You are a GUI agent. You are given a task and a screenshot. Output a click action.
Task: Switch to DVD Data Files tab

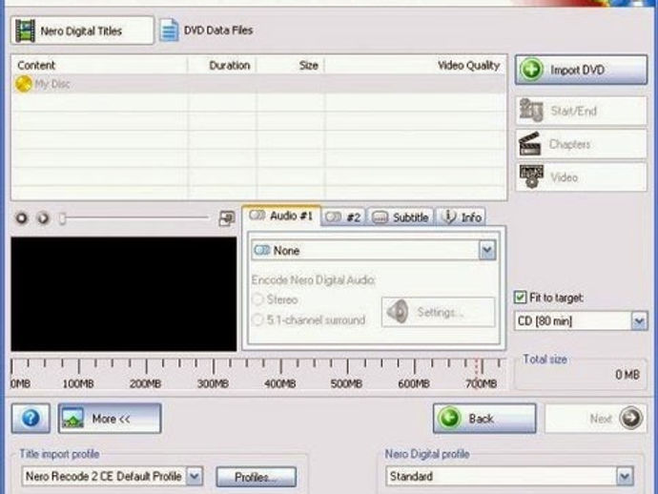pos(207,31)
